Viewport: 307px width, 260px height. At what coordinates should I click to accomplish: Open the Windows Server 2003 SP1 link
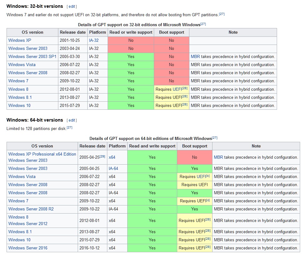pos(32,56)
